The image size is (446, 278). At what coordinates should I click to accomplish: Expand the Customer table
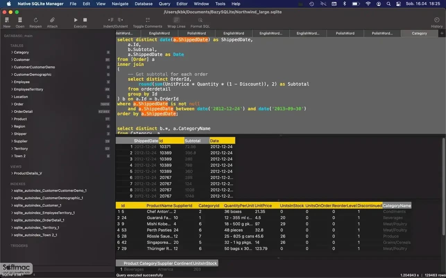tap(12, 60)
